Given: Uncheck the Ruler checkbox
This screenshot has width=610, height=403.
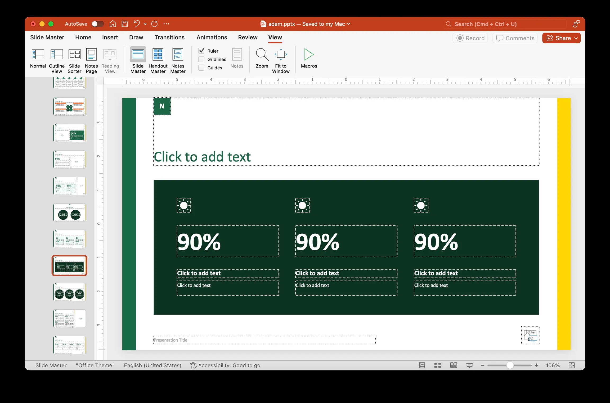Looking at the screenshot, I should 201,51.
